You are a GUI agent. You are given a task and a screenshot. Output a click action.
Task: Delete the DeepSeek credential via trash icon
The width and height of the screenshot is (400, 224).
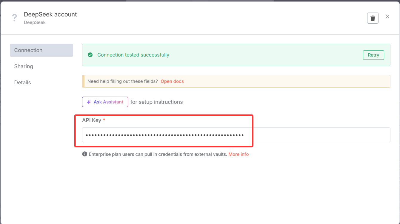pos(373,18)
